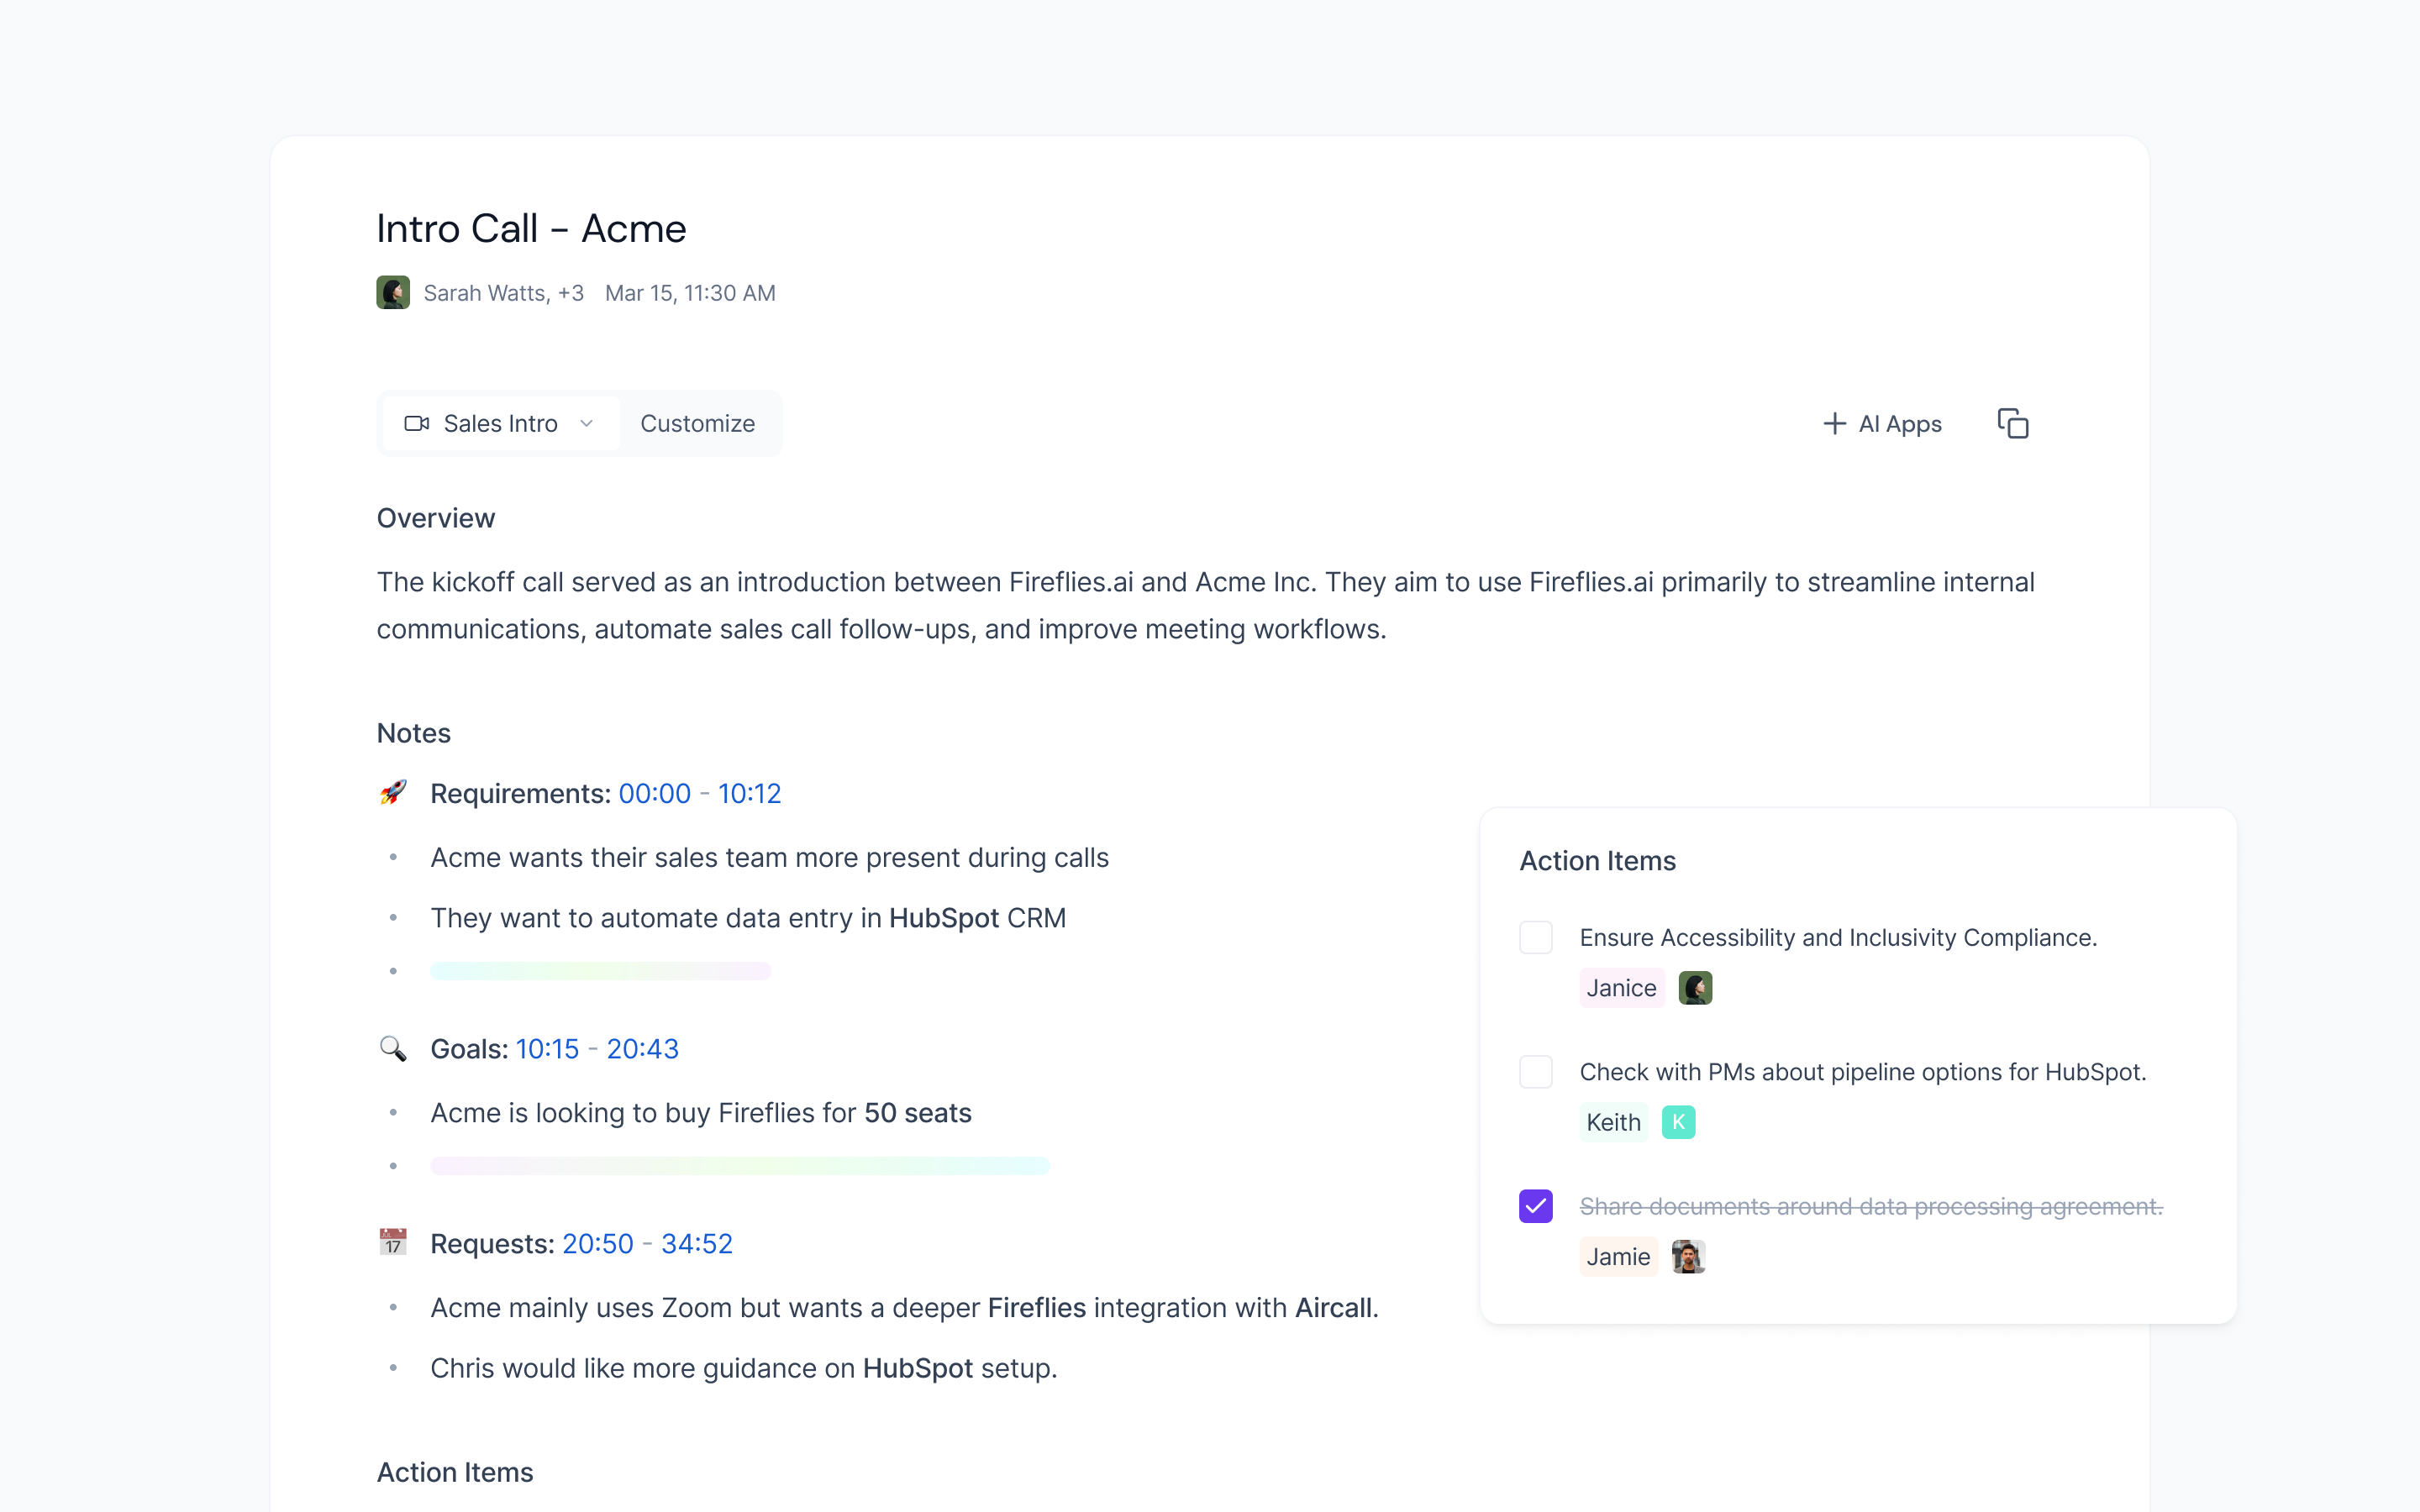Click Sarah Watts' profile avatar

(x=393, y=292)
